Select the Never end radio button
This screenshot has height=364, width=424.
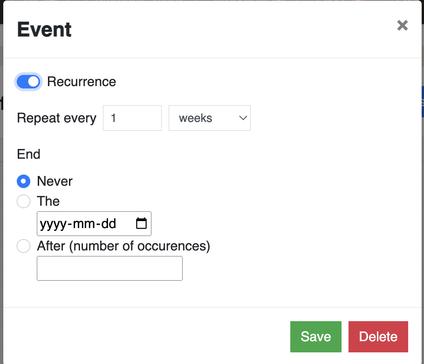pyautogui.click(x=23, y=181)
